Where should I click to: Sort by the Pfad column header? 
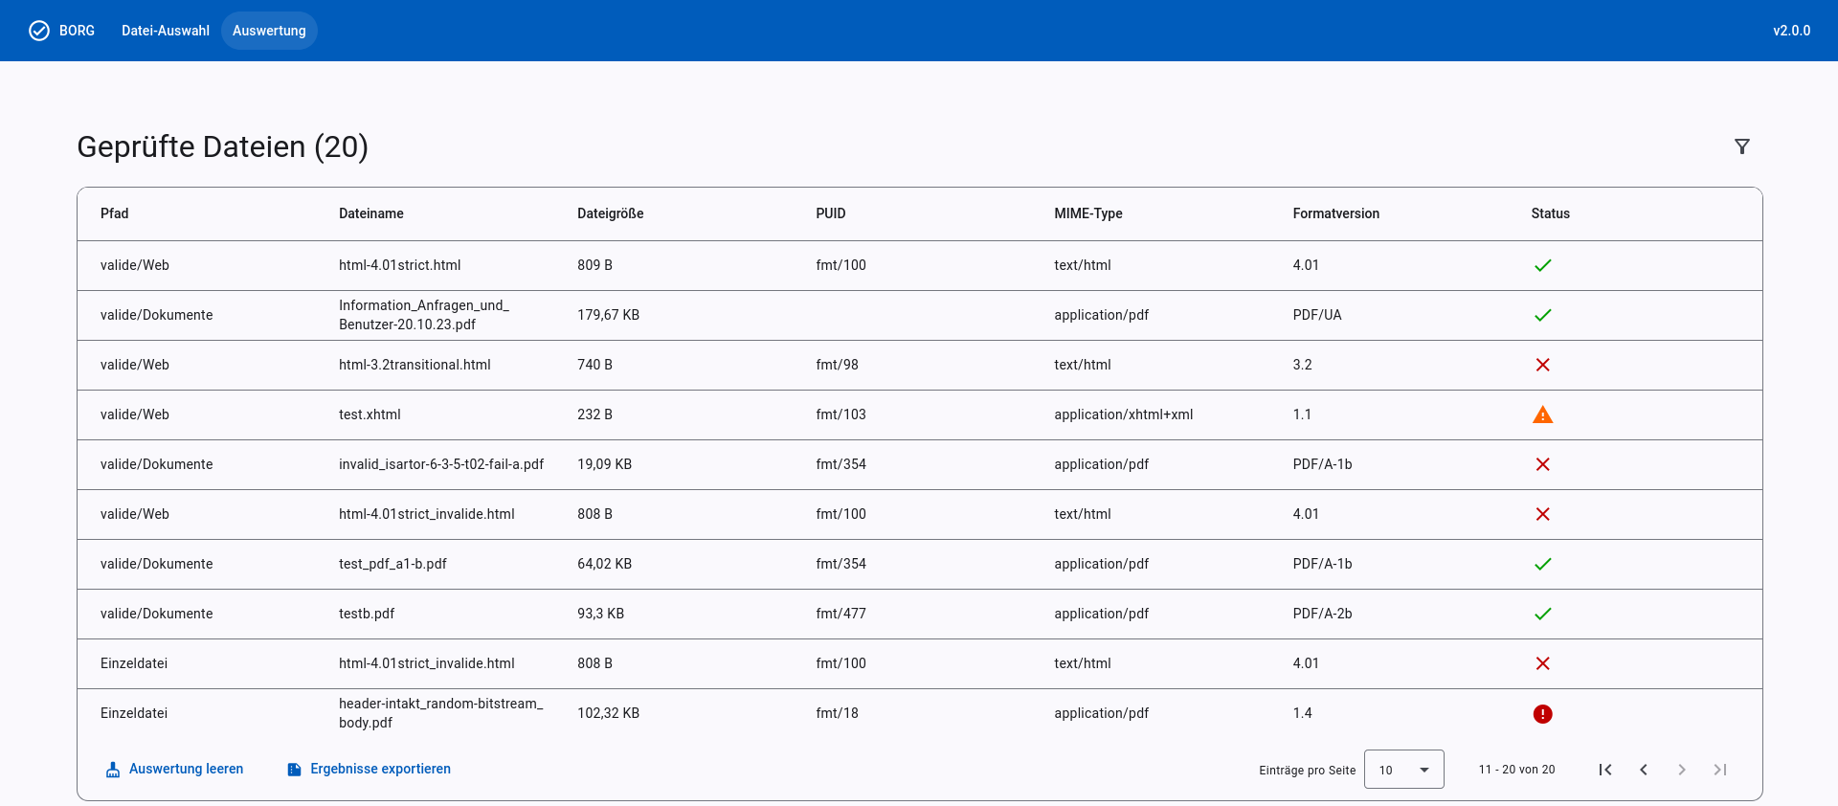(114, 213)
